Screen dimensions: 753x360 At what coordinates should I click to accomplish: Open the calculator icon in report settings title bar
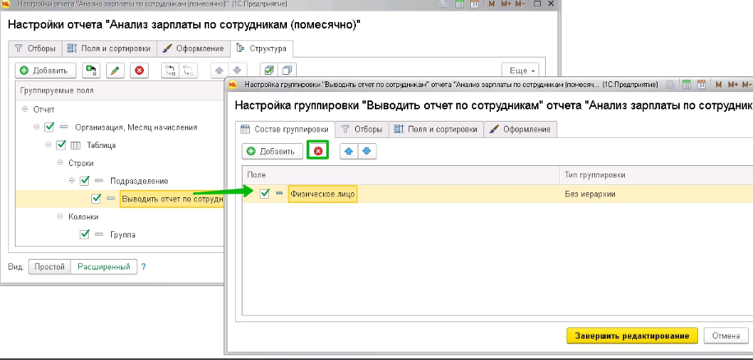(459, 4)
